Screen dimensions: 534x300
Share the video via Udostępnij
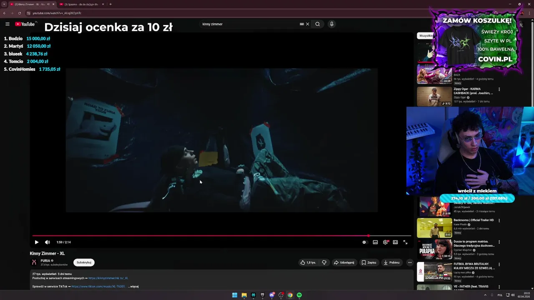(344, 262)
